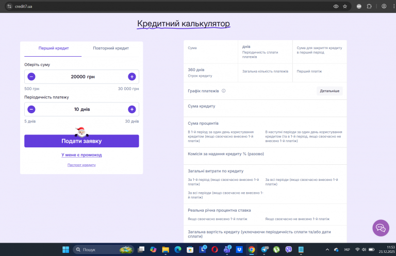Click the round extension icon in browser toolbar
This screenshot has width=396, height=256.
pyautogui.click(x=359, y=6)
